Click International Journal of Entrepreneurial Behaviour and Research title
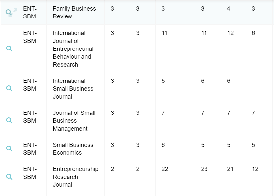The width and height of the screenshot is (274, 196). coord(73,49)
